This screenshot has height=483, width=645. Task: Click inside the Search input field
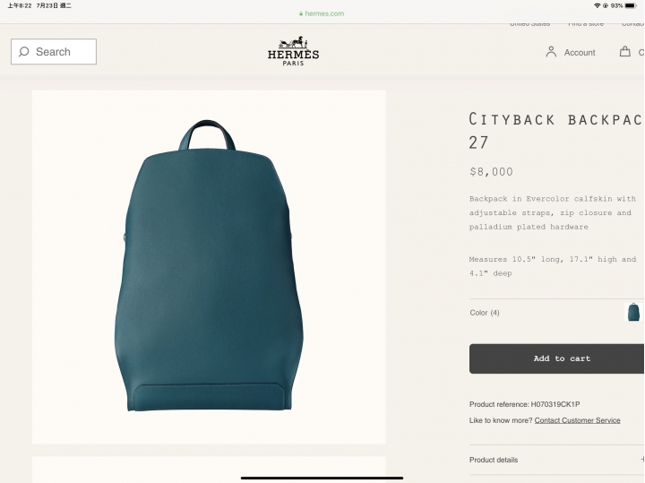coord(54,51)
